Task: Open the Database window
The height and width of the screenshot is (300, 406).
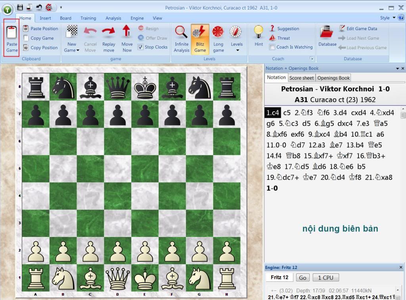Action: (x=327, y=36)
